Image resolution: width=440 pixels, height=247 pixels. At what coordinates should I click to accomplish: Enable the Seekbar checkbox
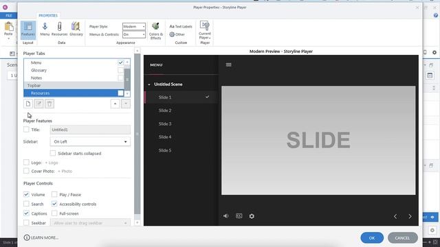click(26, 223)
